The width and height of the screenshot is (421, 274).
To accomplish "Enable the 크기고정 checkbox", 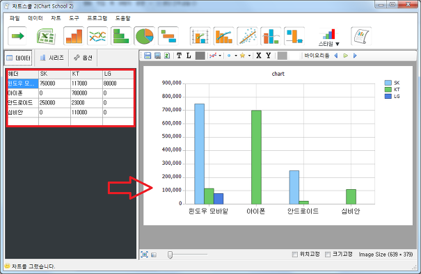I will [x=328, y=254].
